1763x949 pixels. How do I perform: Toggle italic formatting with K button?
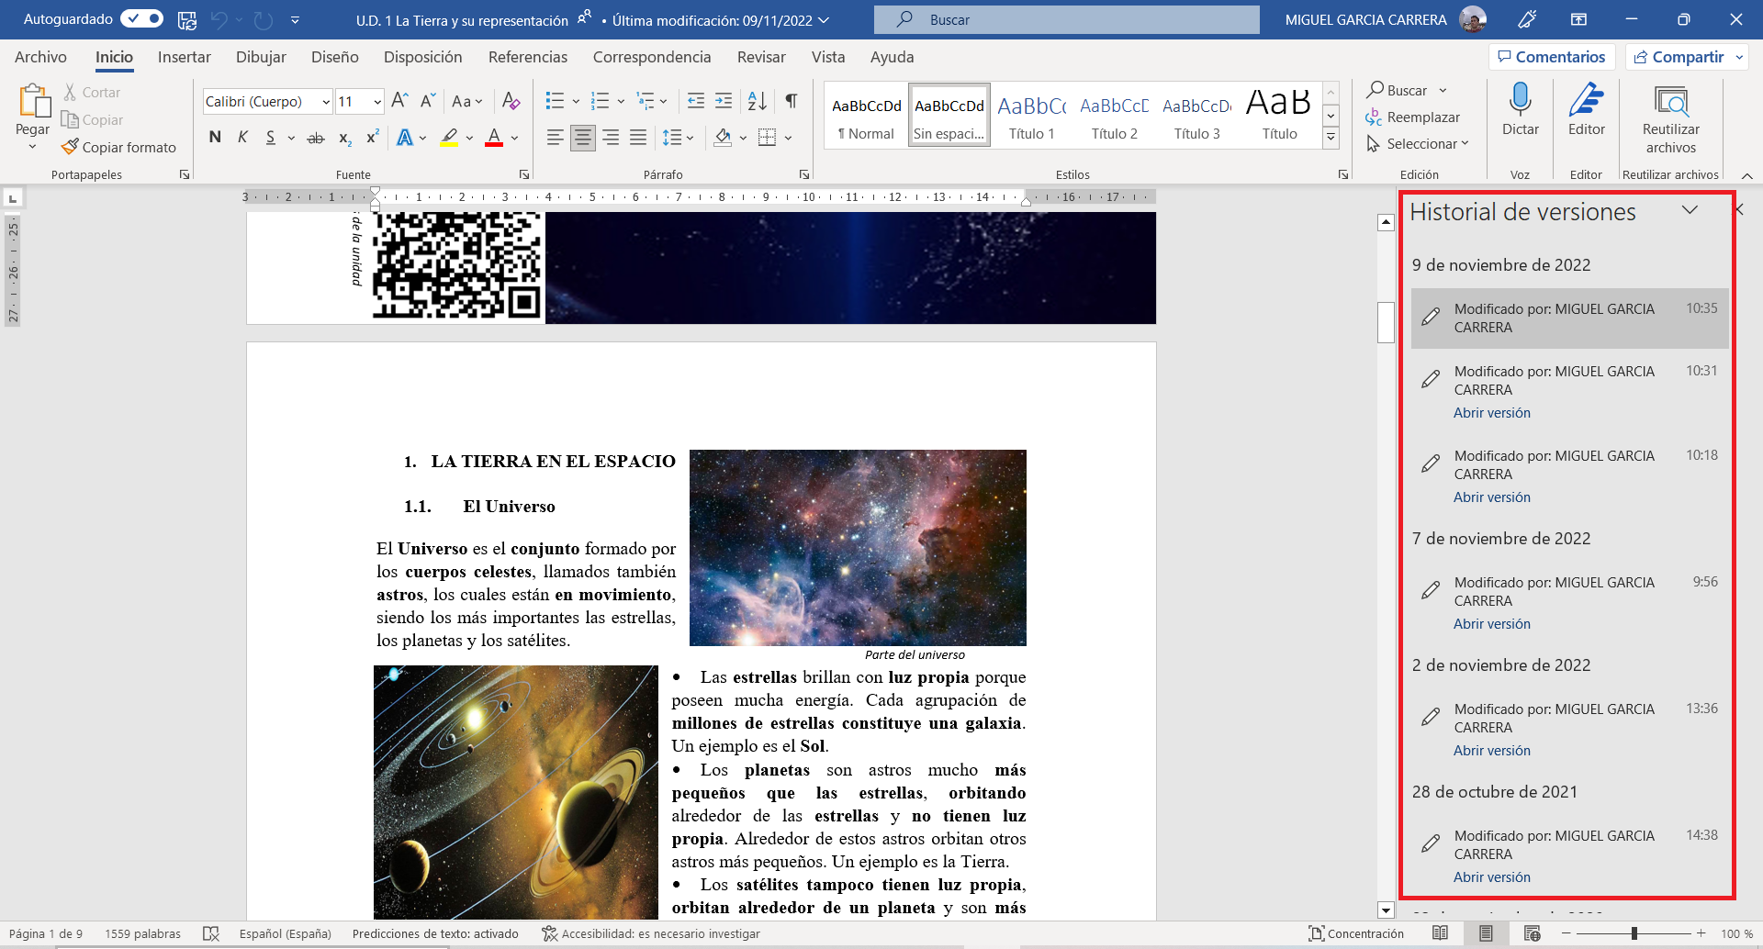pyautogui.click(x=242, y=138)
